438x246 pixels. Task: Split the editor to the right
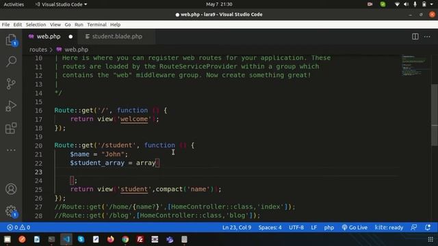415,36
